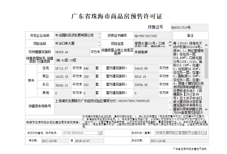Image resolution: width=227 pixels, height=154 pixels.
Task: Click the 未被抵押 mortgage status field
Action: 153,52
